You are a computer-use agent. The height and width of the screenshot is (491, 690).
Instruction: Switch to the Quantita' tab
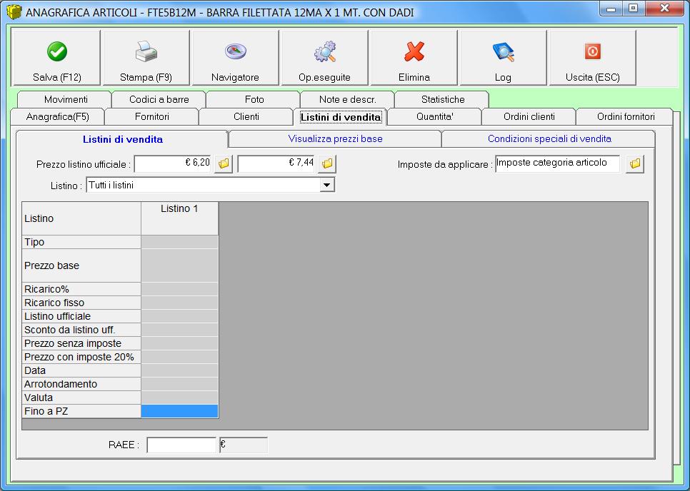click(435, 117)
